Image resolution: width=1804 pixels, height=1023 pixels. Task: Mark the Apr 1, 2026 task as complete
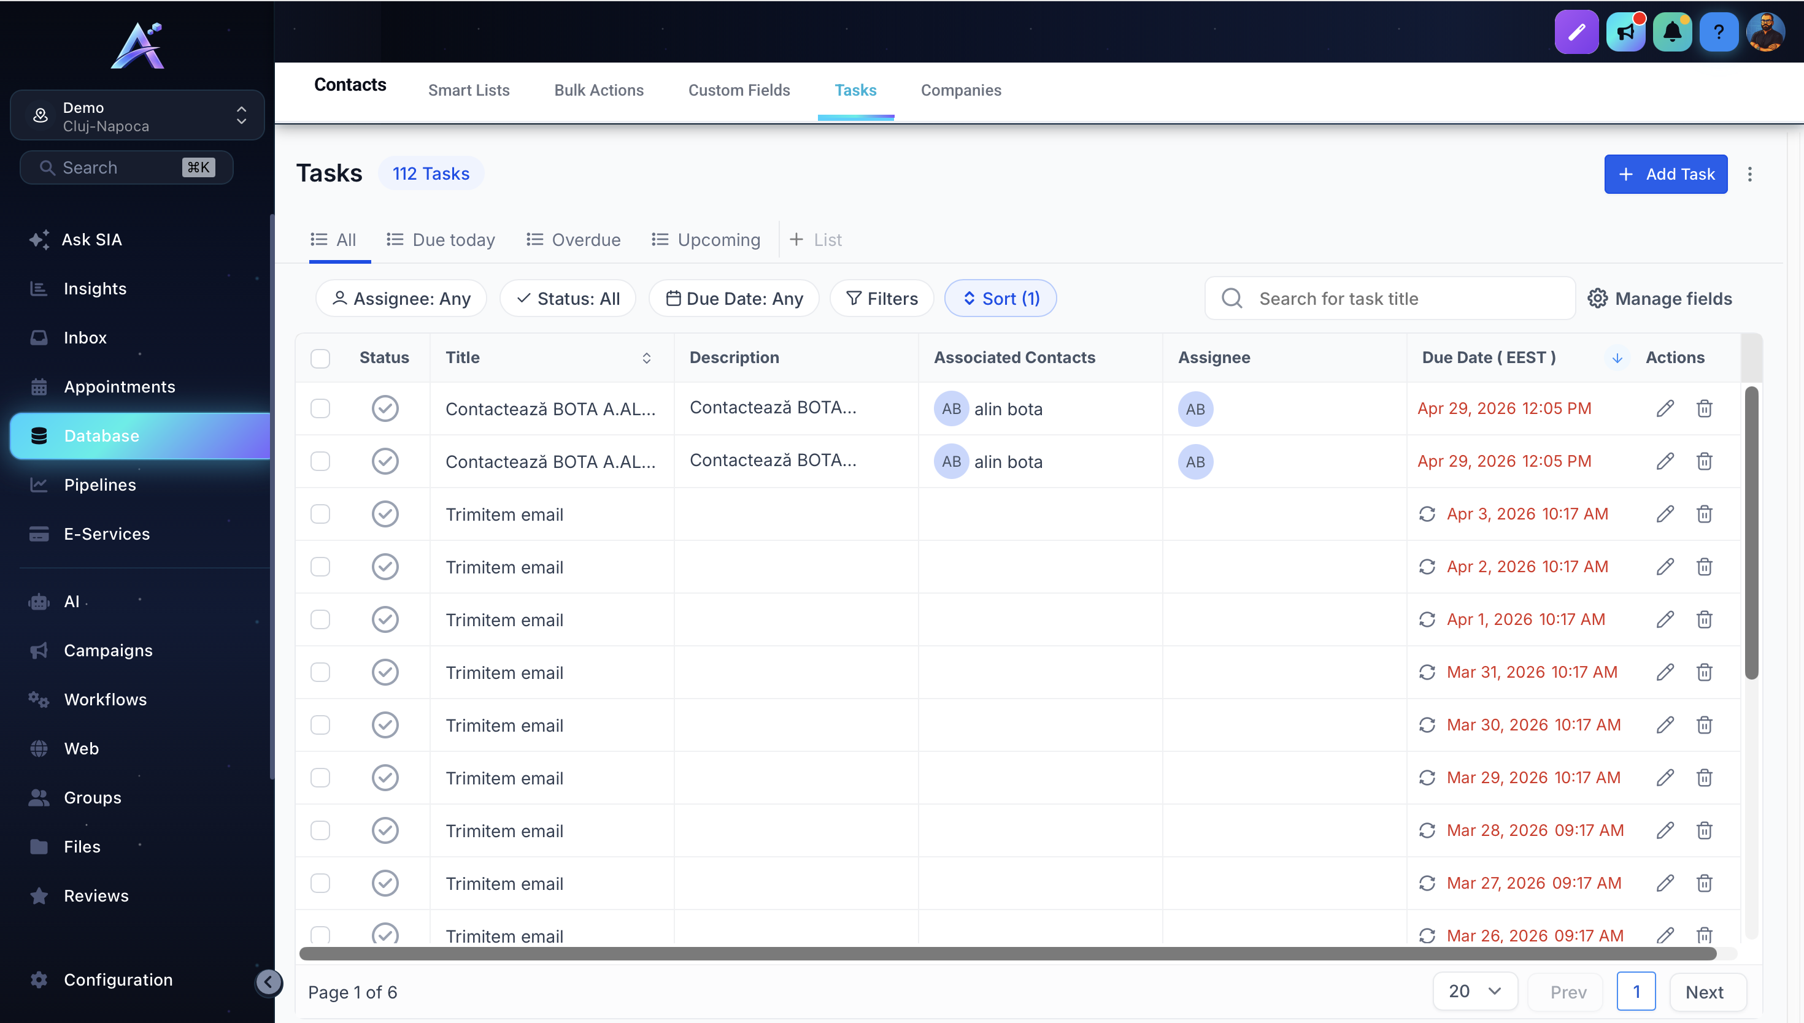pyautogui.click(x=385, y=619)
